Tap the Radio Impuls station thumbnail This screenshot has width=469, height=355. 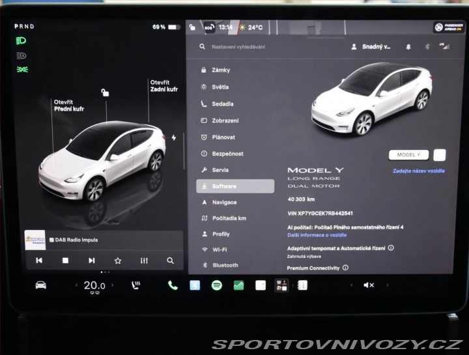click(x=35, y=240)
